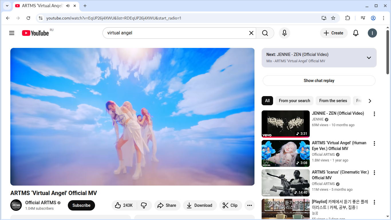391x220 pixels.
Task: Open the Virtual Angel Human Eye Ver. thumbnail
Action: [x=286, y=153]
